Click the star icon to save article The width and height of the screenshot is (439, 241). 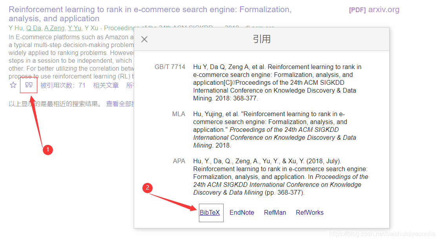(x=13, y=85)
